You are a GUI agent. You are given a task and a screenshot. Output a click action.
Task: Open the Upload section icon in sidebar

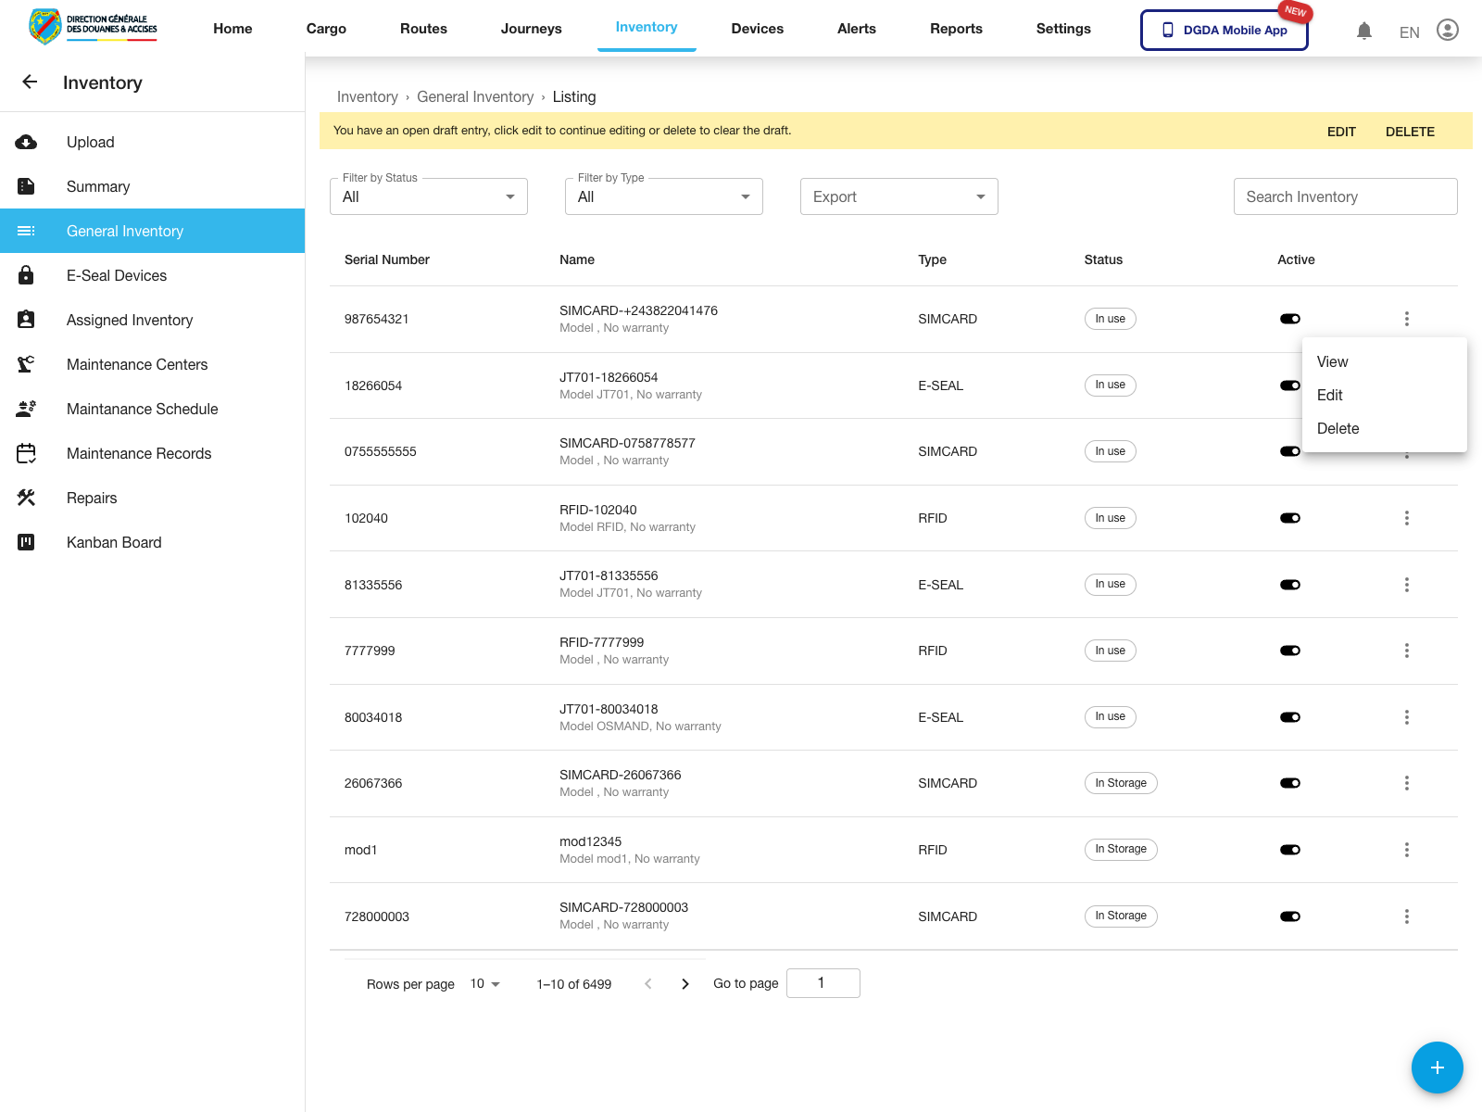(26, 142)
